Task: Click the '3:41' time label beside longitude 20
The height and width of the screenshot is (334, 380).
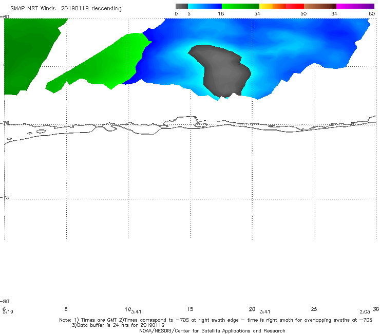Action: [265, 312]
